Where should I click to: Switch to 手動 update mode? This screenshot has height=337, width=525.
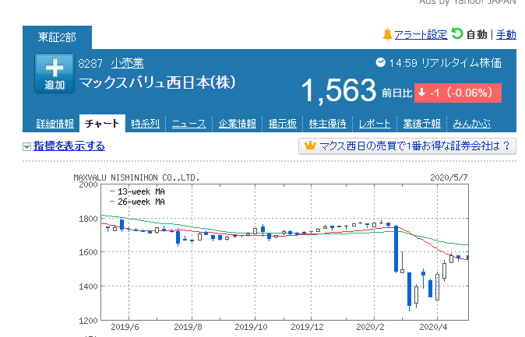coord(506,34)
